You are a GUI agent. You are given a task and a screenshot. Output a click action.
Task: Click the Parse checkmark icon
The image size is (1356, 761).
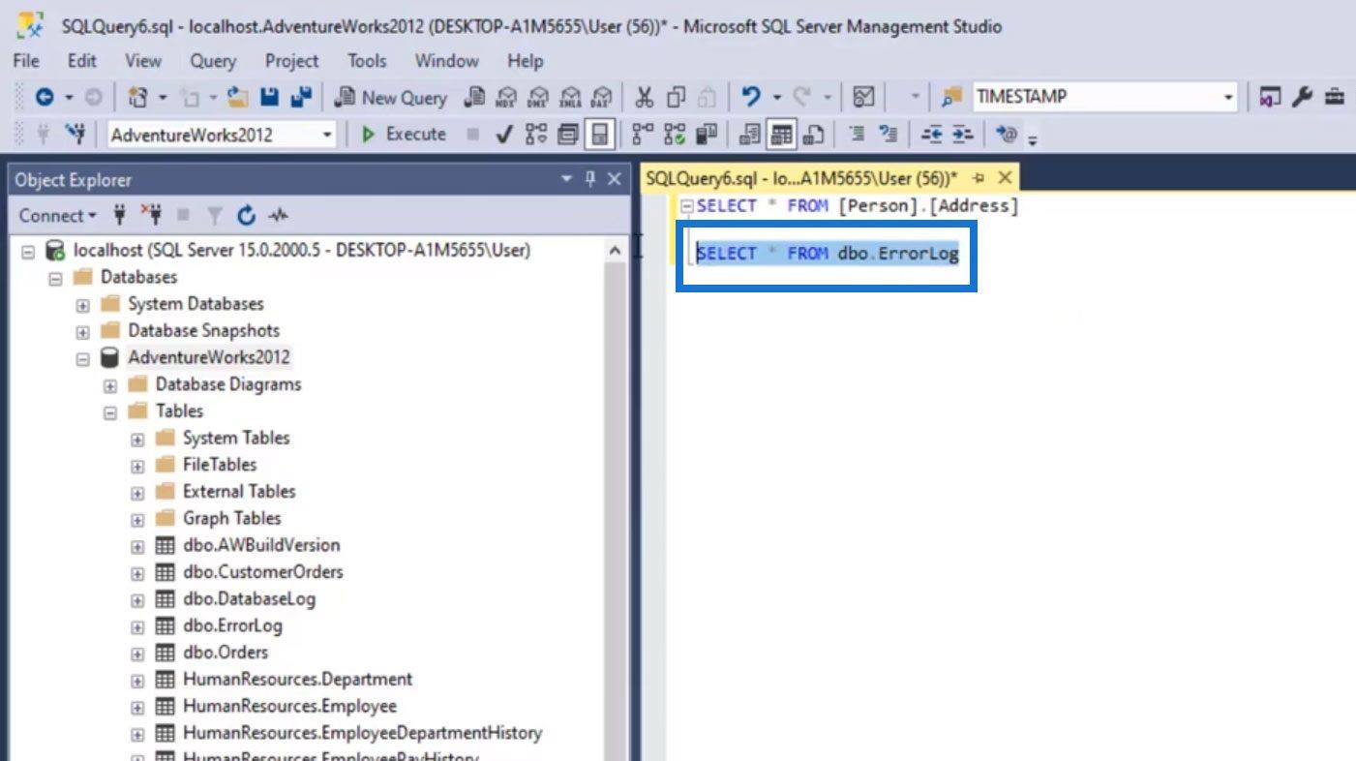click(503, 135)
